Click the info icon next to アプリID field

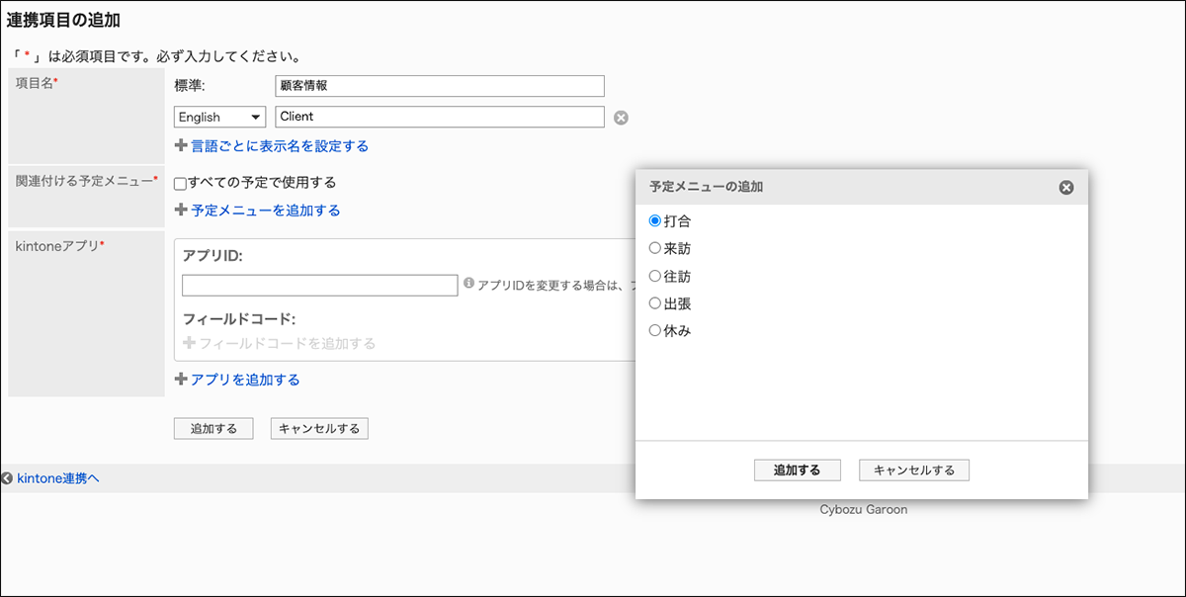pyautogui.click(x=466, y=285)
